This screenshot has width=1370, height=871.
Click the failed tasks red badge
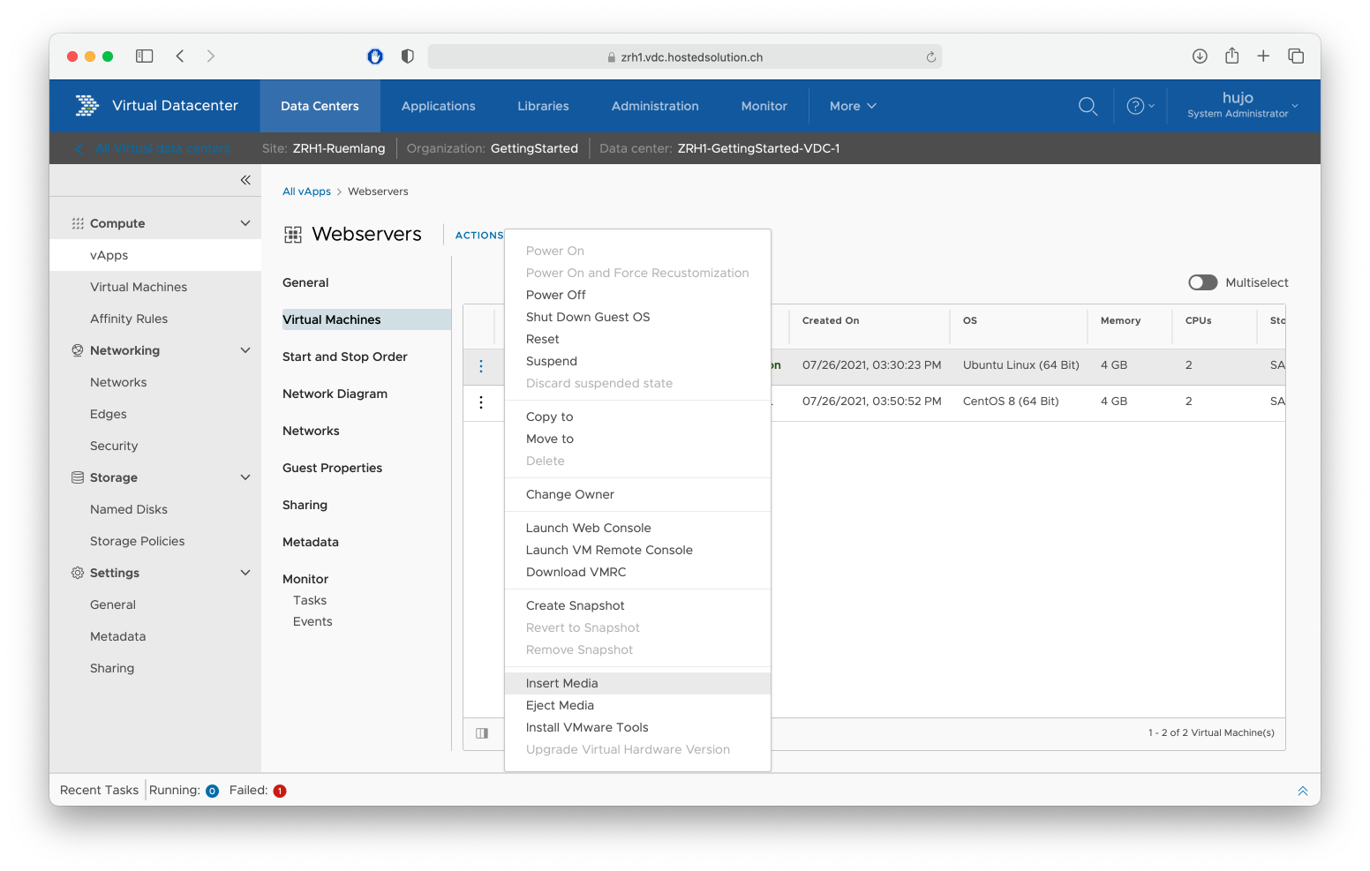[x=280, y=791]
